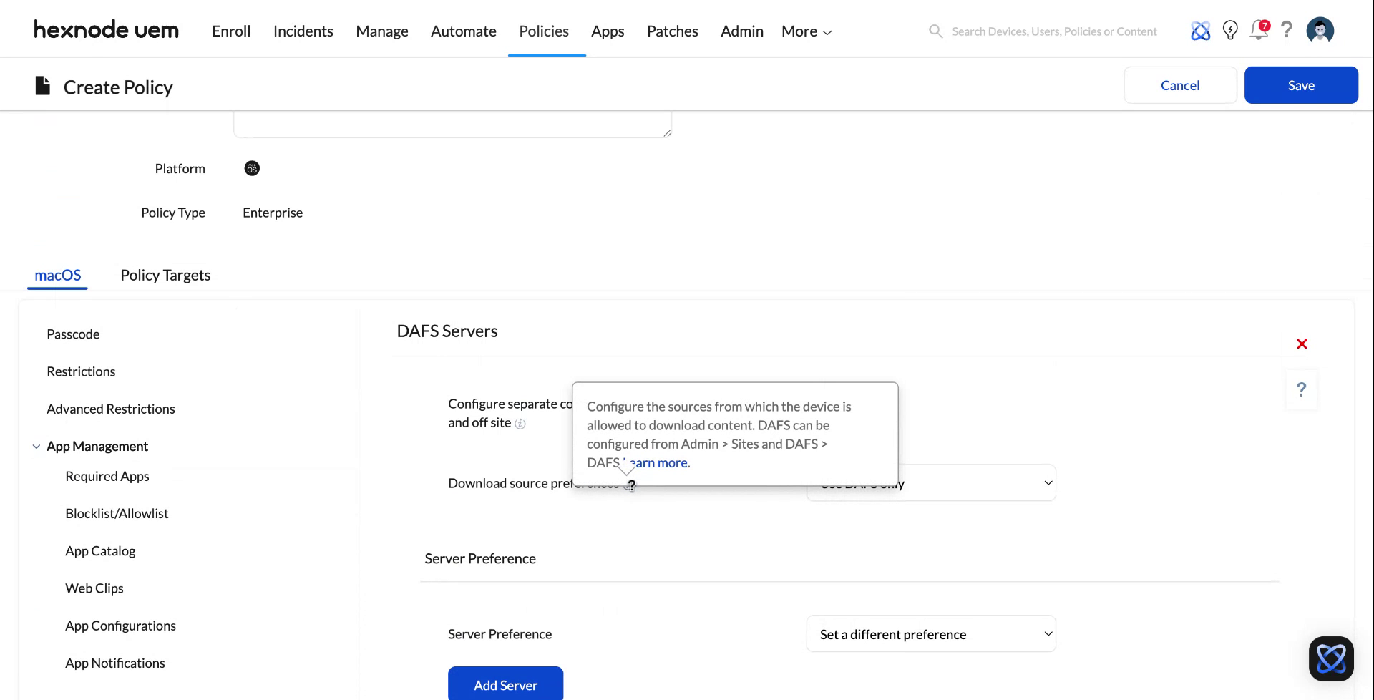Click the info icon beside off site setting
Viewport: 1374px width, 700px height.
[521, 424]
